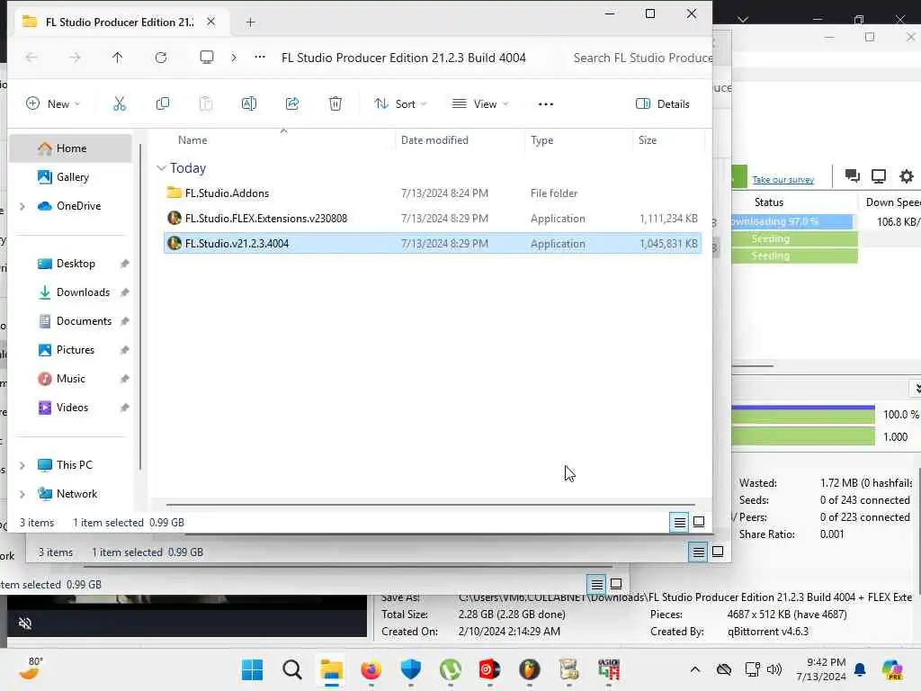
Task: Expand the address bar path chevron
Action: 234,57
